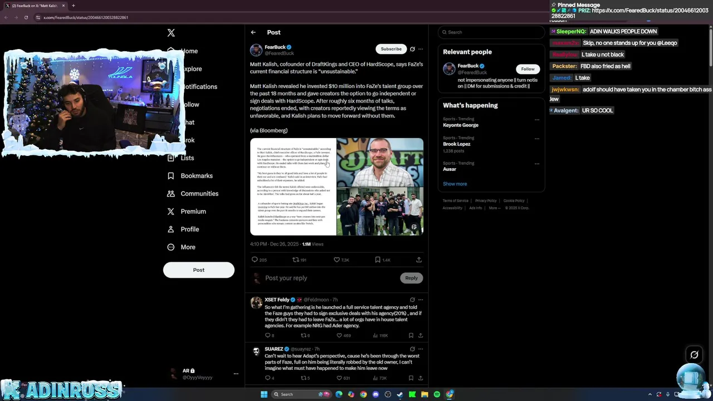The width and height of the screenshot is (713, 401).
Task: Bookmark SUAREZ's reply
Action: 411,378
